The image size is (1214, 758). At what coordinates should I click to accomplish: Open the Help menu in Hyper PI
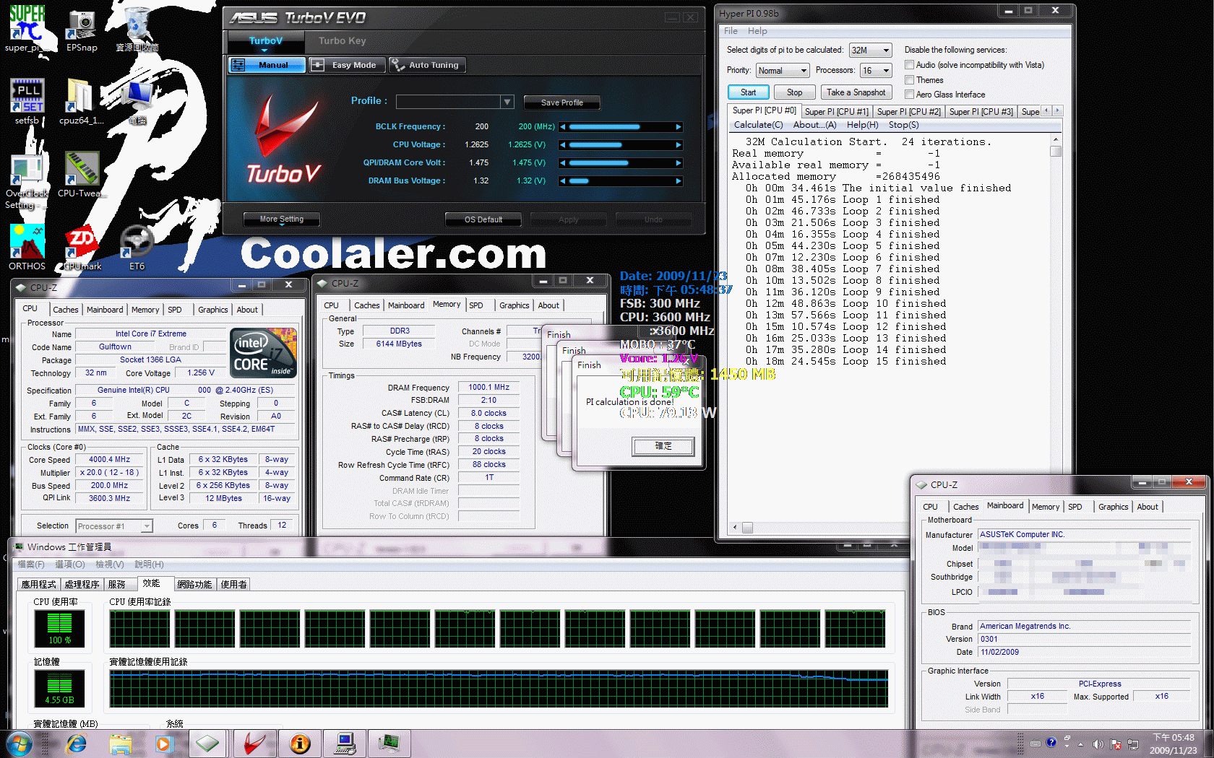click(757, 31)
